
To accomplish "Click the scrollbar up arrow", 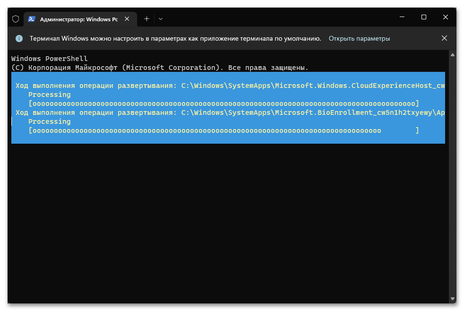I will click(452, 55).
